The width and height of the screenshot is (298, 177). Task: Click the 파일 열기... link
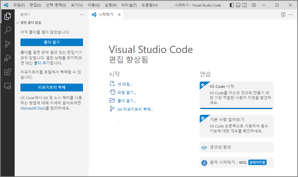click(x=127, y=92)
